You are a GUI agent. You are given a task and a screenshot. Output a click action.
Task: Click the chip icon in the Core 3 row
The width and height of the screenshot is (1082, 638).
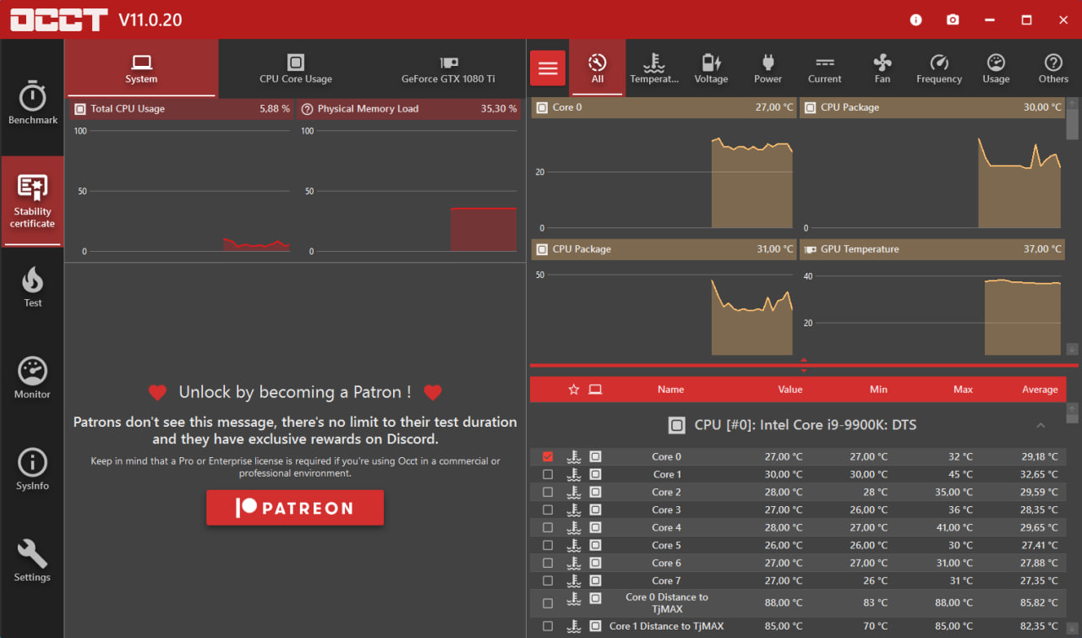point(595,510)
